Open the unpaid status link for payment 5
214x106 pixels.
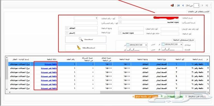coord(49,80)
